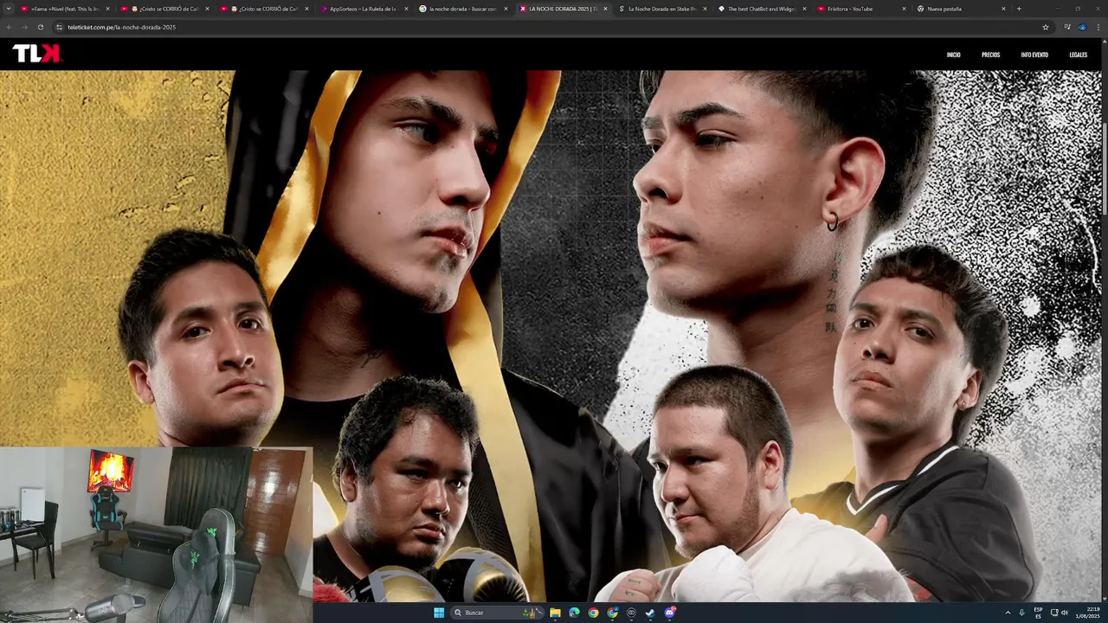Viewport: 1108px width, 623px height.
Task: Click the TLK logo in the site header
Action: tap(36, 54)
